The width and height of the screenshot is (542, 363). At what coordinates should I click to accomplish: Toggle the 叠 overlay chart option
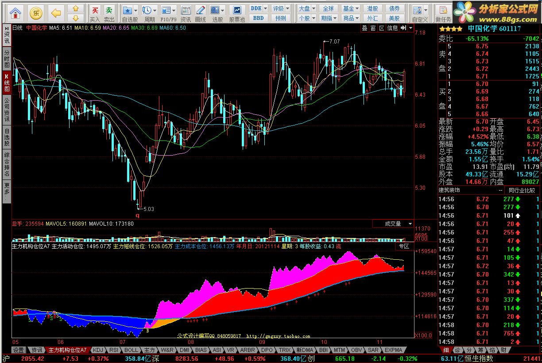[364, 27]
